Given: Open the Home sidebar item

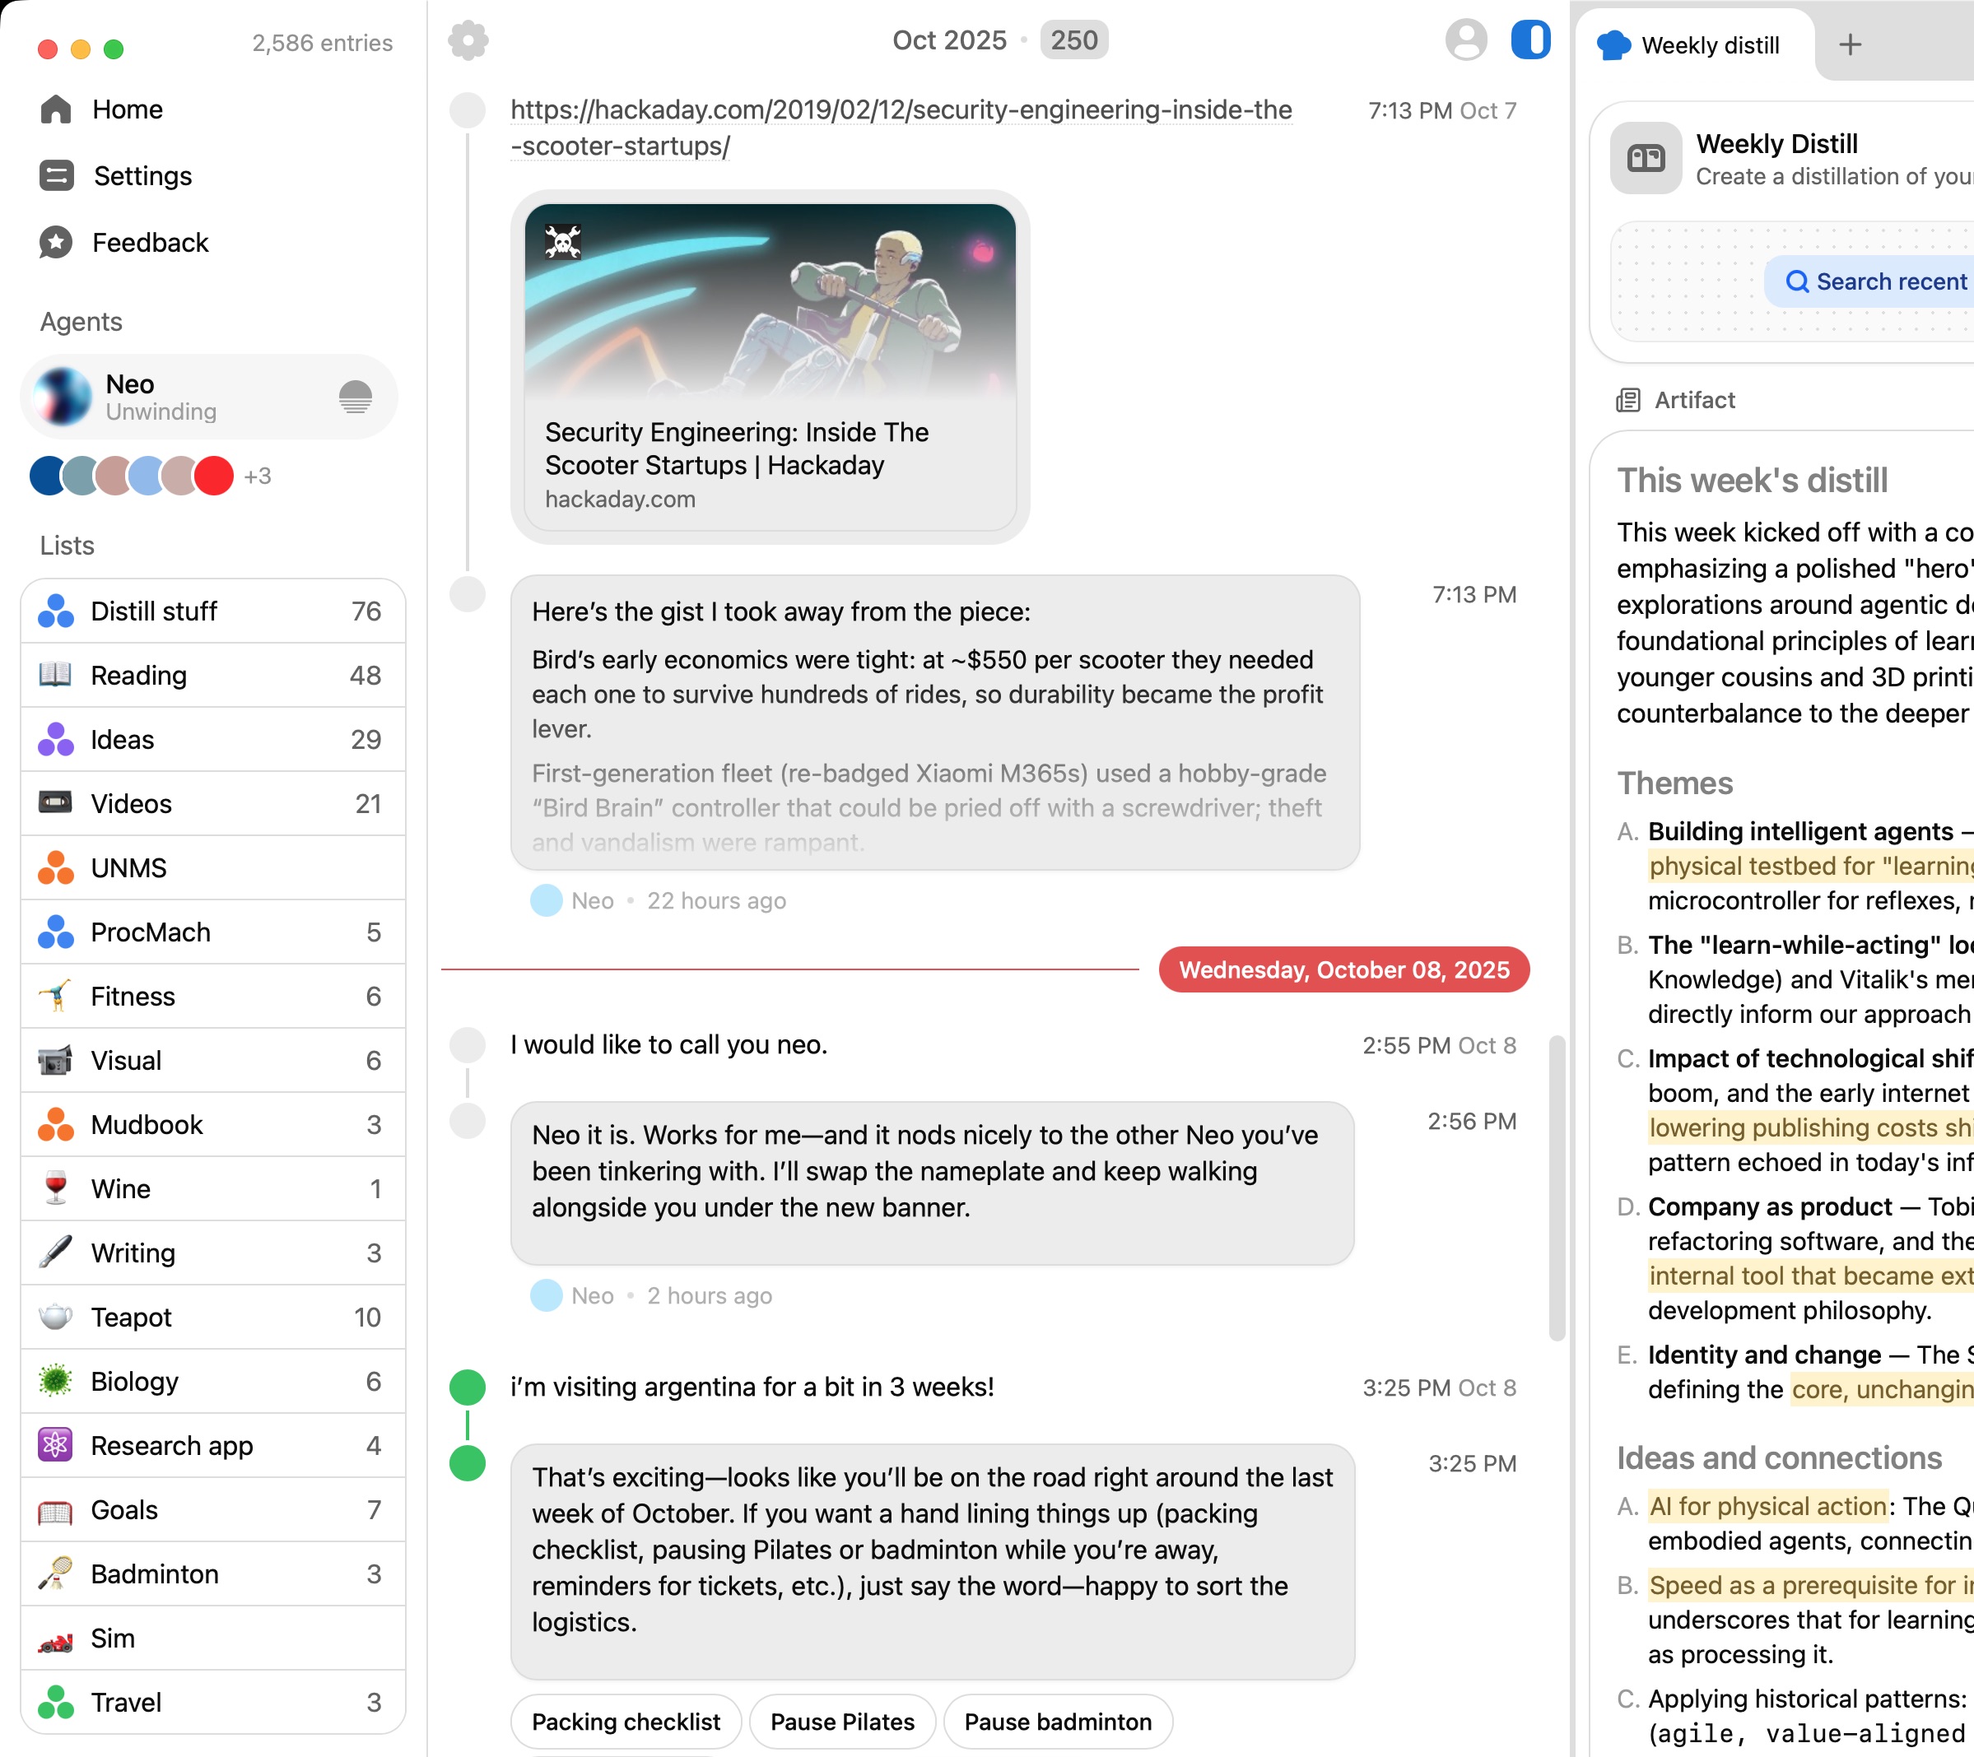Looking at the screenshot, I should [x=127, y=109].
